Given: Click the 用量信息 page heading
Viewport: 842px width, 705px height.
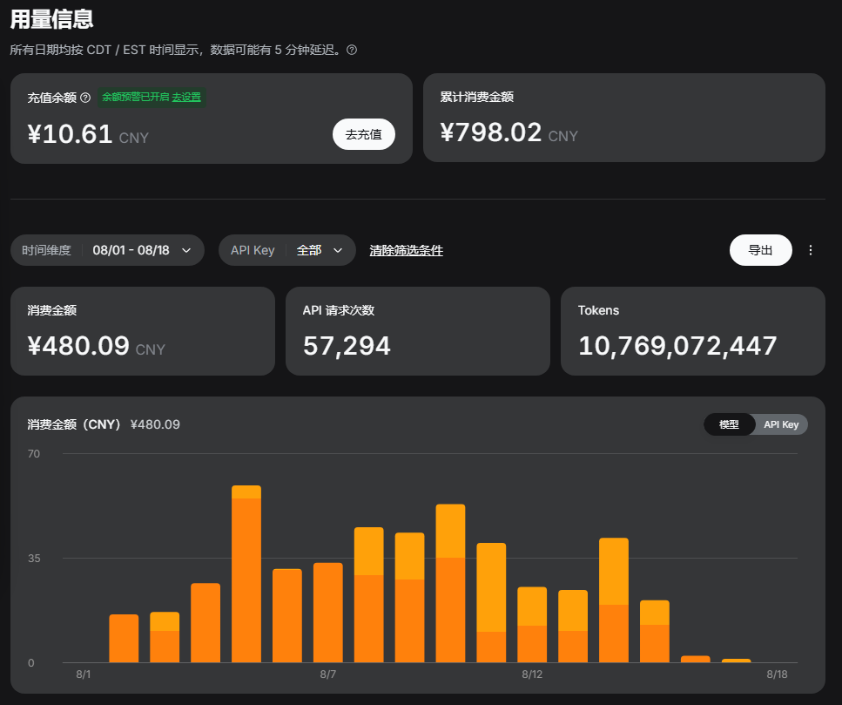Looking at the screenshot, I should click(51, 19).
